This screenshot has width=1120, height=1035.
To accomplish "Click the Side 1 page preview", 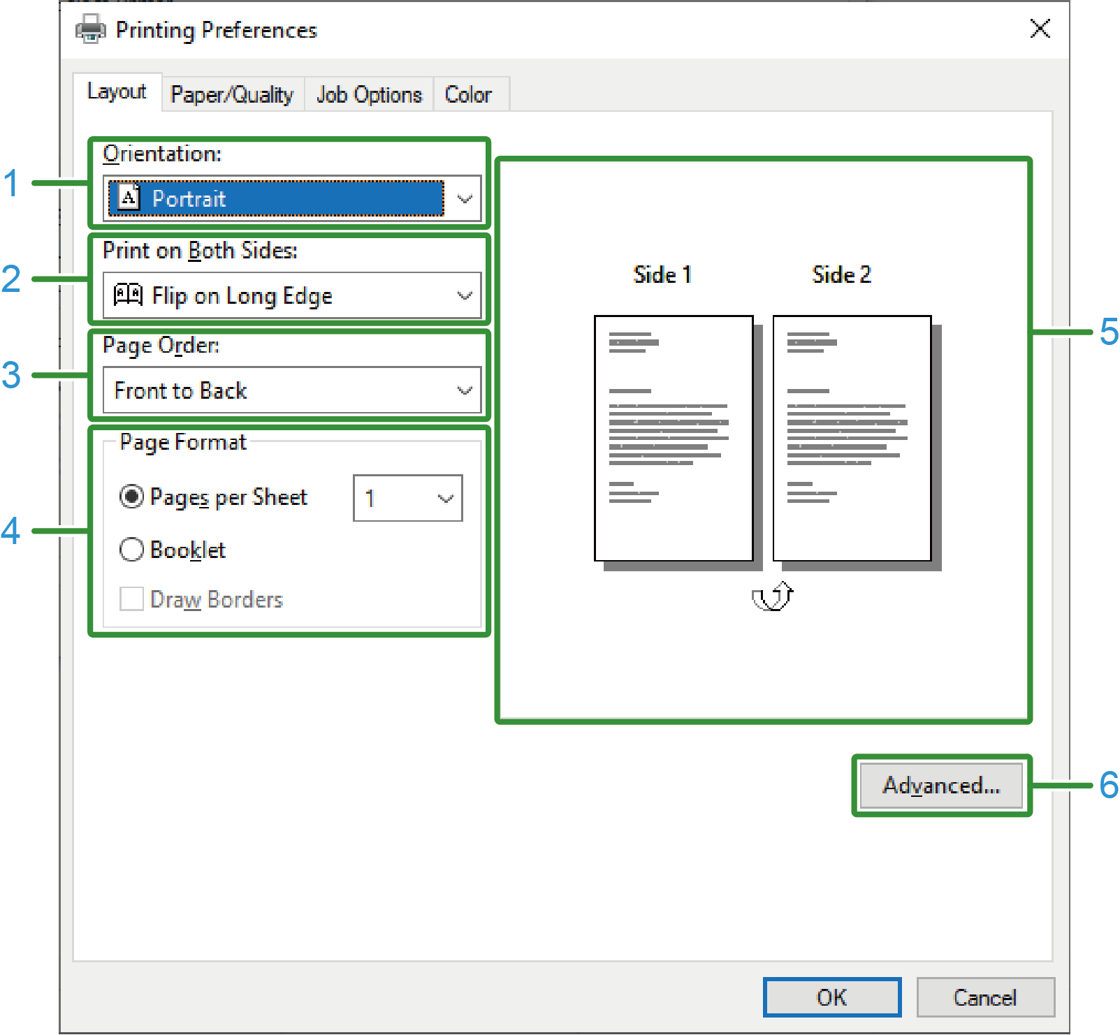I will 673,438.
